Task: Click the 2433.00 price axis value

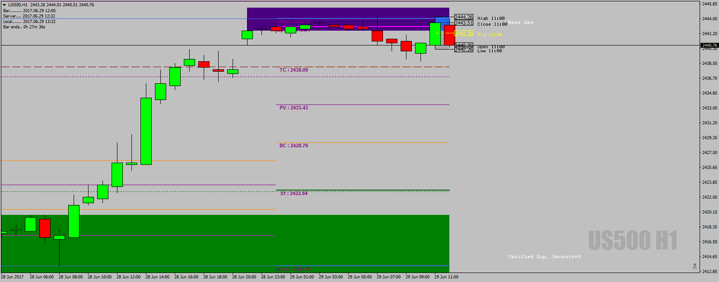Action: click(x=710, y=108)
